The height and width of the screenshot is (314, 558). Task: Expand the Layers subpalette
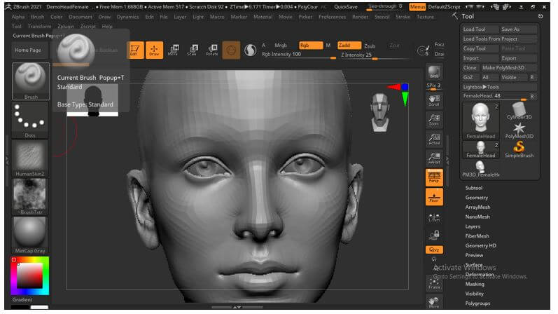[473, 226]
